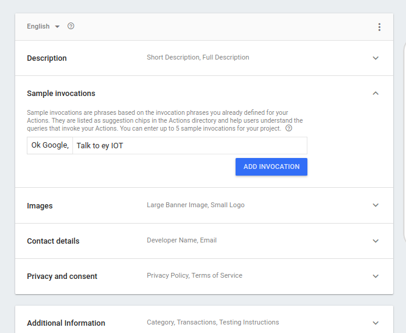The width and height of the screenshot is (406, 333).
Task: Click the Sample invocations heading
Action: 61,94
